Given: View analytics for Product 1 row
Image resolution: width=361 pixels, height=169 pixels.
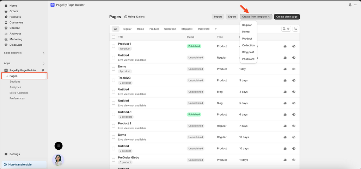Looking at the screenshot, I should pyautogui.click(x=285, y=46).
